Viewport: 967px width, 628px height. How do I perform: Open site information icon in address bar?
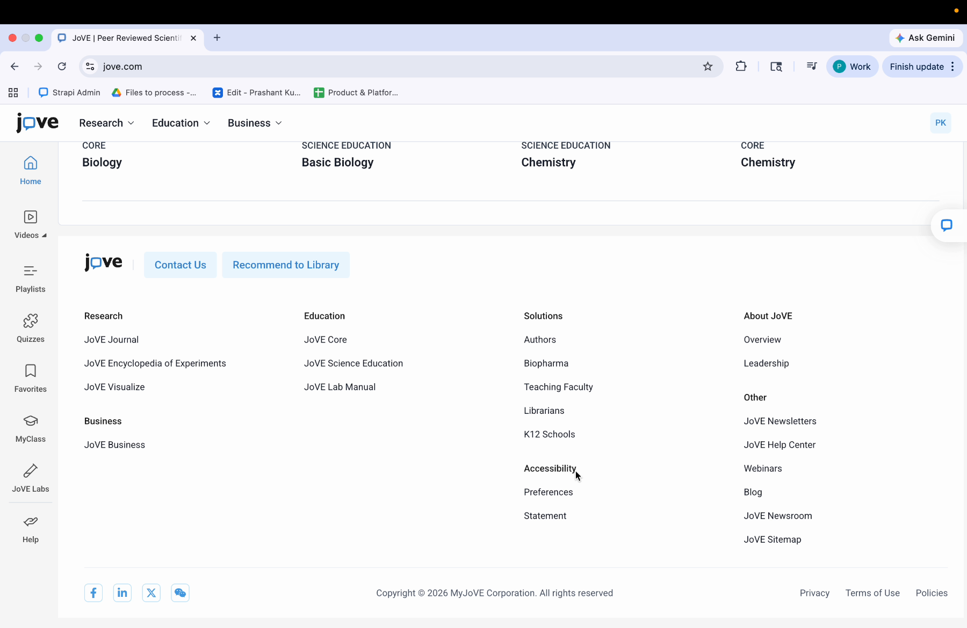click(90, 67)
